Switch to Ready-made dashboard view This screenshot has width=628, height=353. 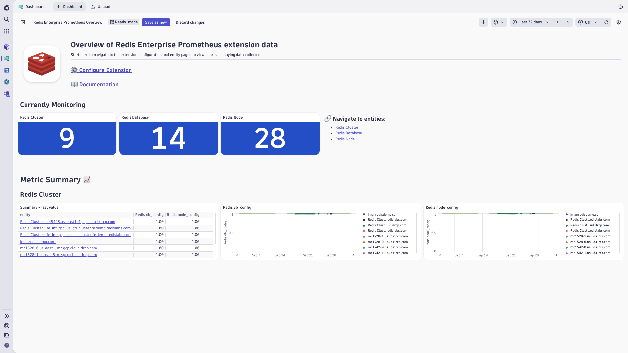pyautogui.click(x=123, y=22)
